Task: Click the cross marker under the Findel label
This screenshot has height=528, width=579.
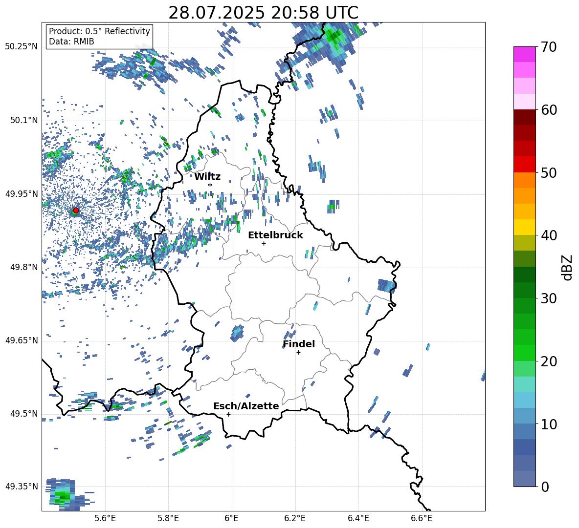Action: coord(298,353)
